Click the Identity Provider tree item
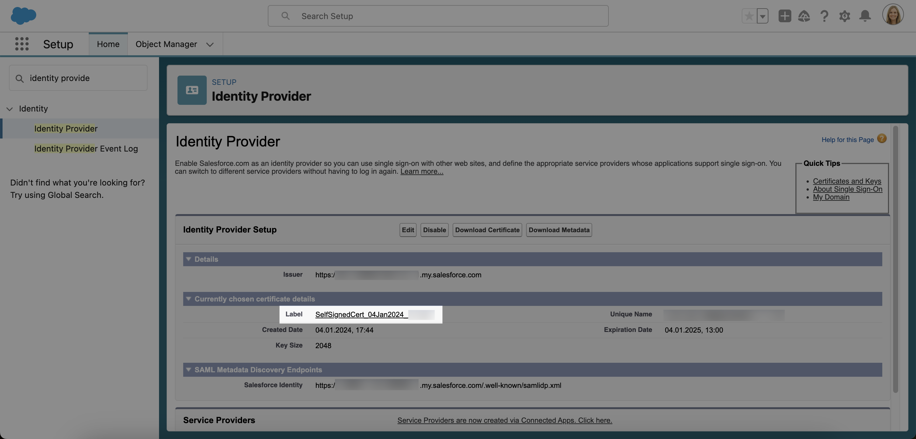Image resolution: width=916 pixels, height=439 pixels. click(x=66, y=128)
